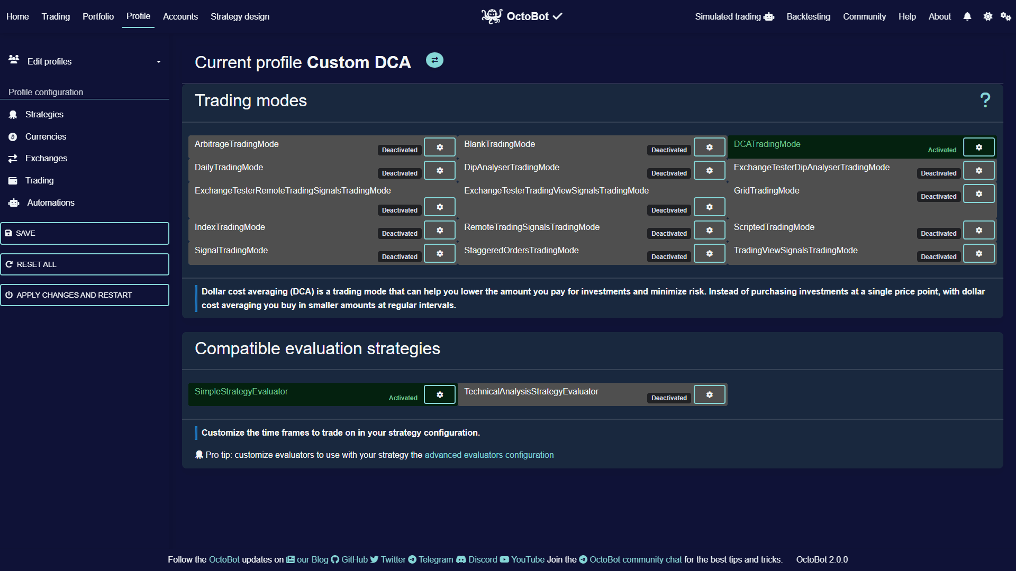Viewport: 1016px width, 571px height.
Task: Click the switch profile icon
Action: click(434, 60)
